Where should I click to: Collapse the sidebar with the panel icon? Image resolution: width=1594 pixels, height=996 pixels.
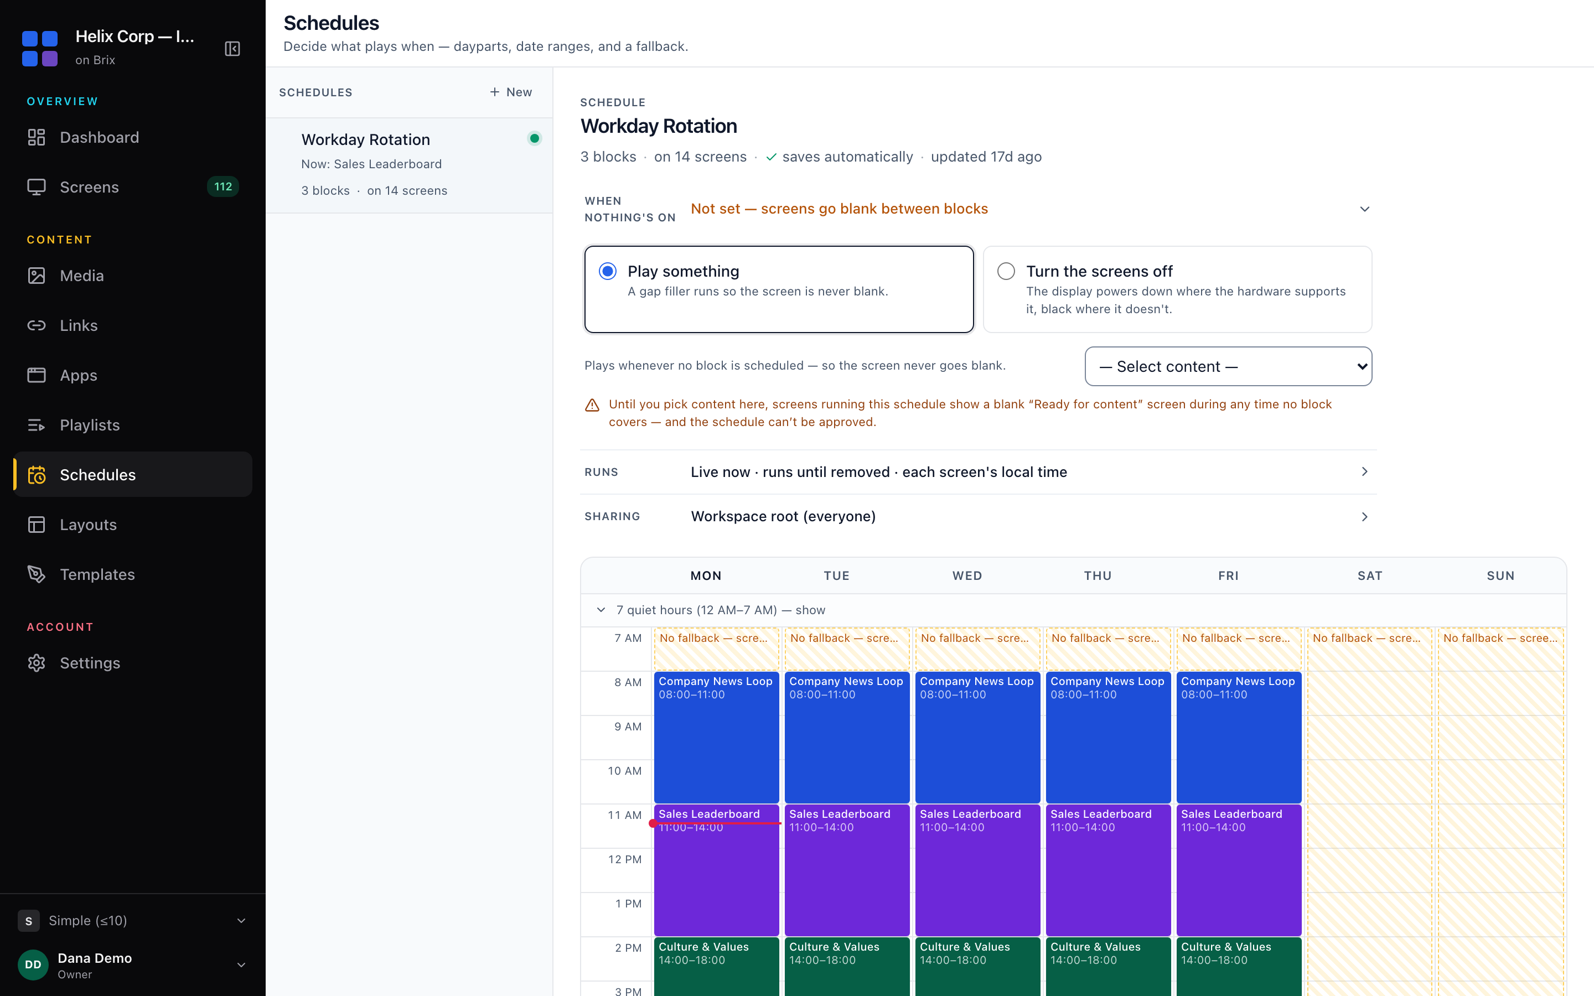pyautogui.click(x=232, y=49)
